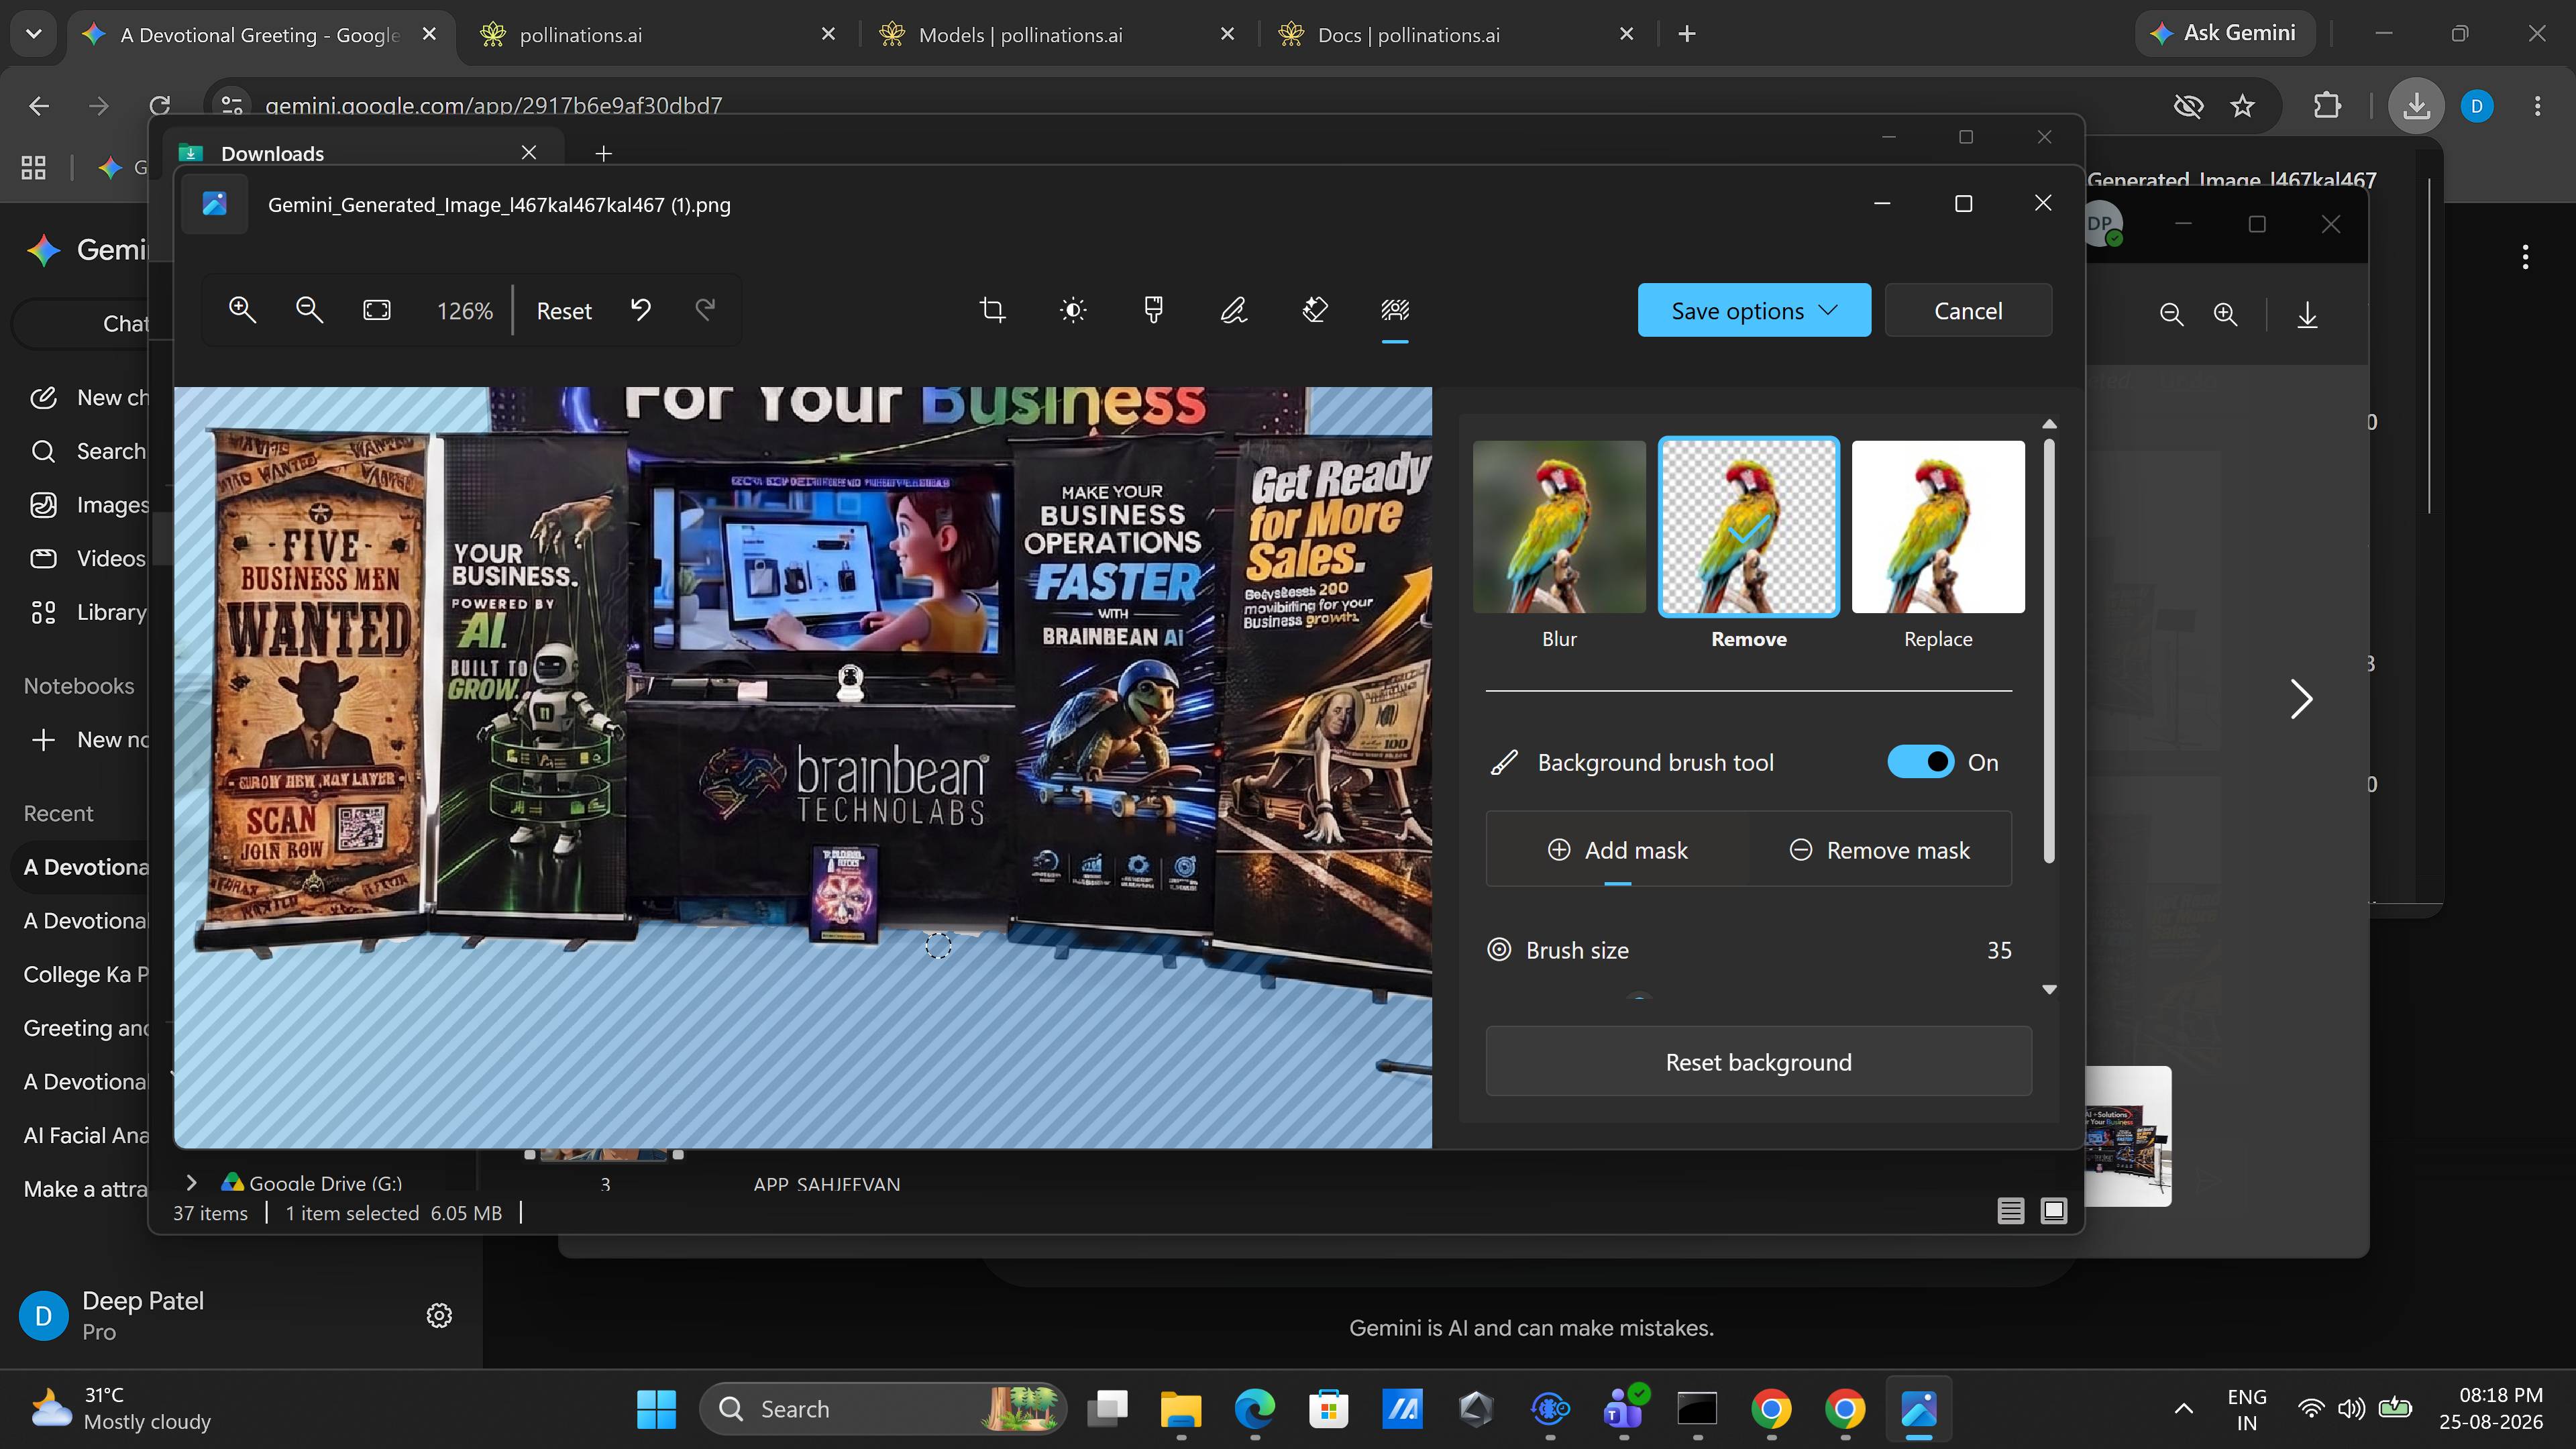Select the Blur background option

1559,545
